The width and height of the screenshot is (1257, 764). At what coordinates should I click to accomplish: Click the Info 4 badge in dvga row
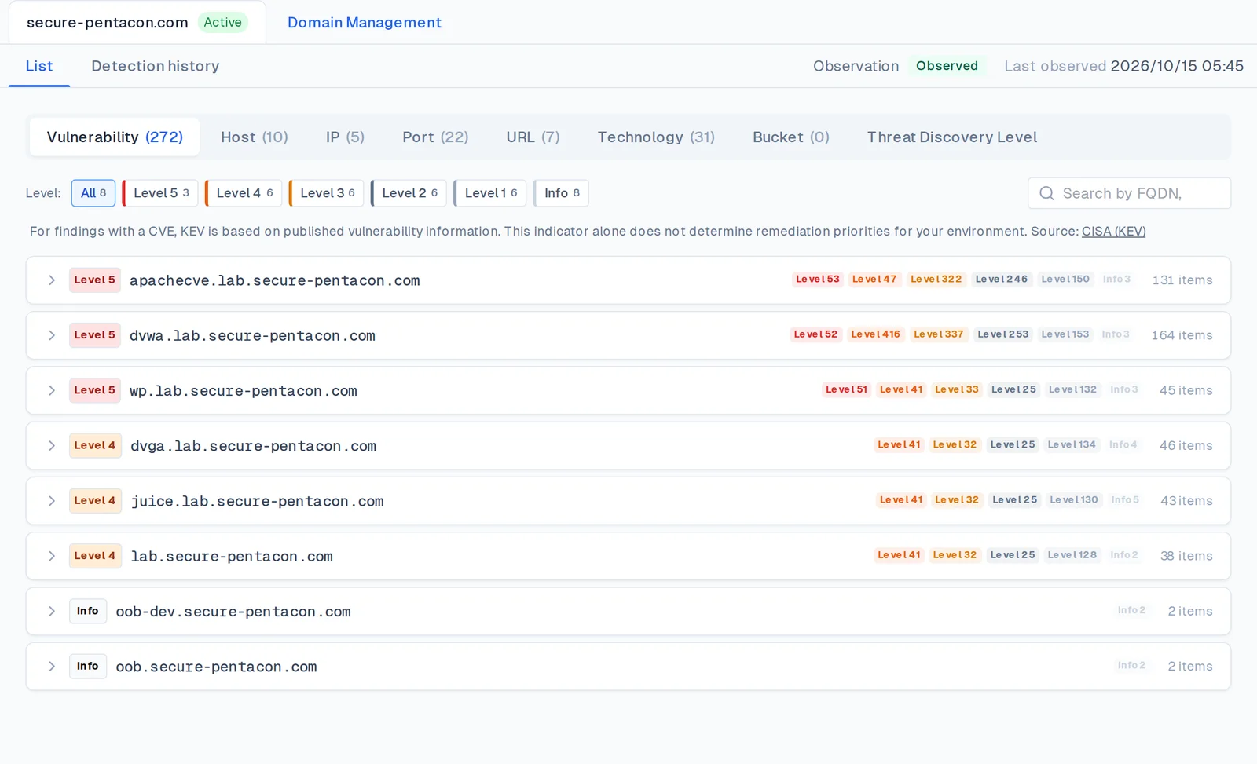click(x=1123, y=444)
